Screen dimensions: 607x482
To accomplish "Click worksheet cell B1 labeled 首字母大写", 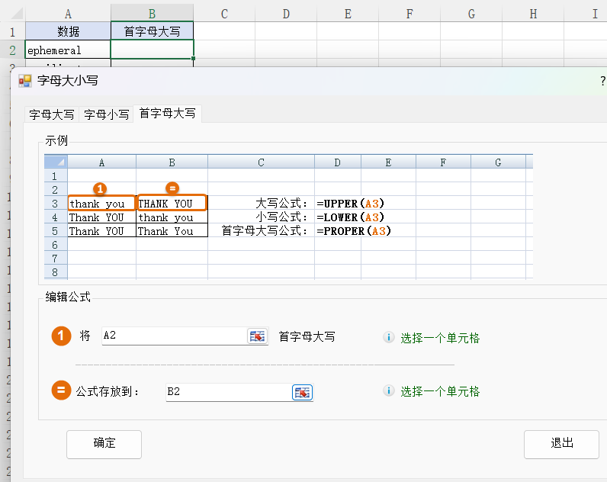I will tap(152, 31).
